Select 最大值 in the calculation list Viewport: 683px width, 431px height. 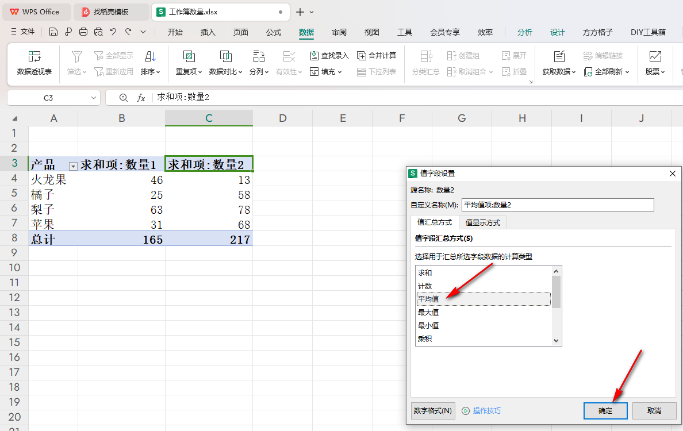pos(483,312)
